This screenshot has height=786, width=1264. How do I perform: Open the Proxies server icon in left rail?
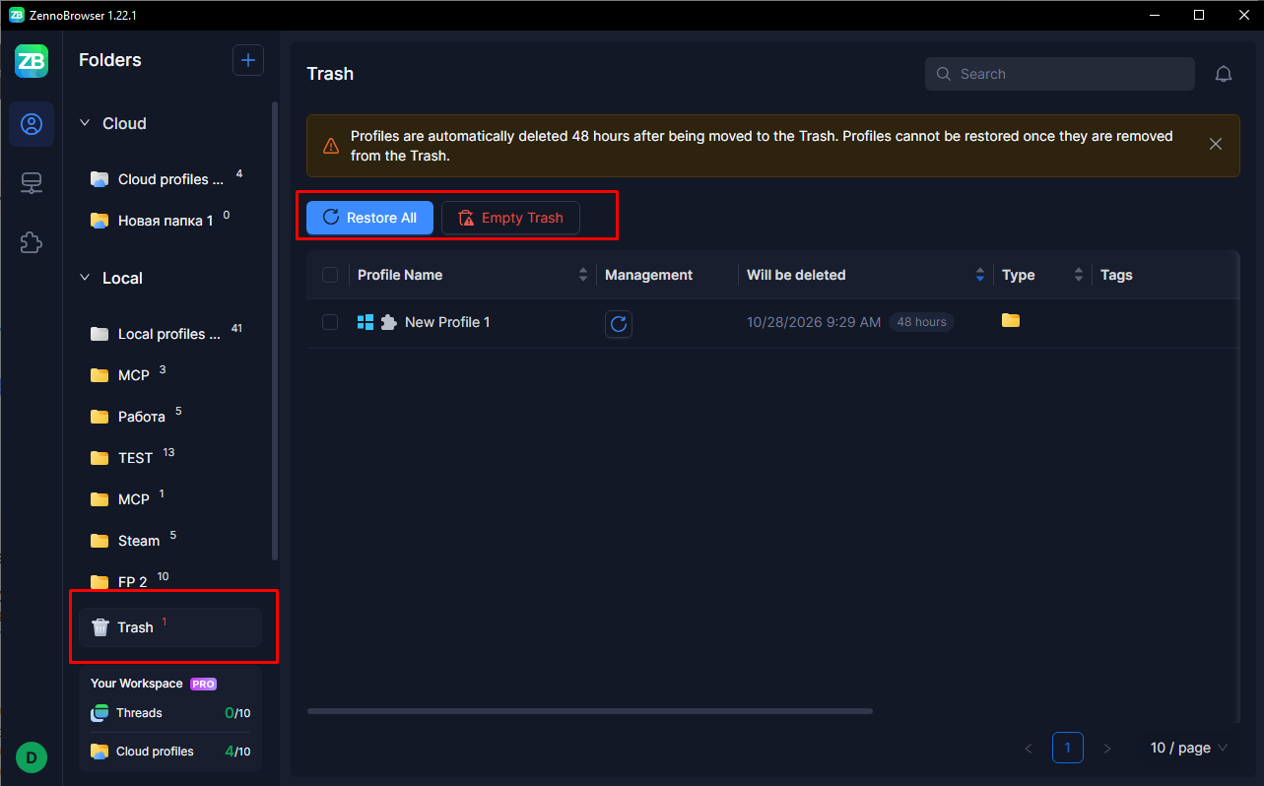coord(32,183)
